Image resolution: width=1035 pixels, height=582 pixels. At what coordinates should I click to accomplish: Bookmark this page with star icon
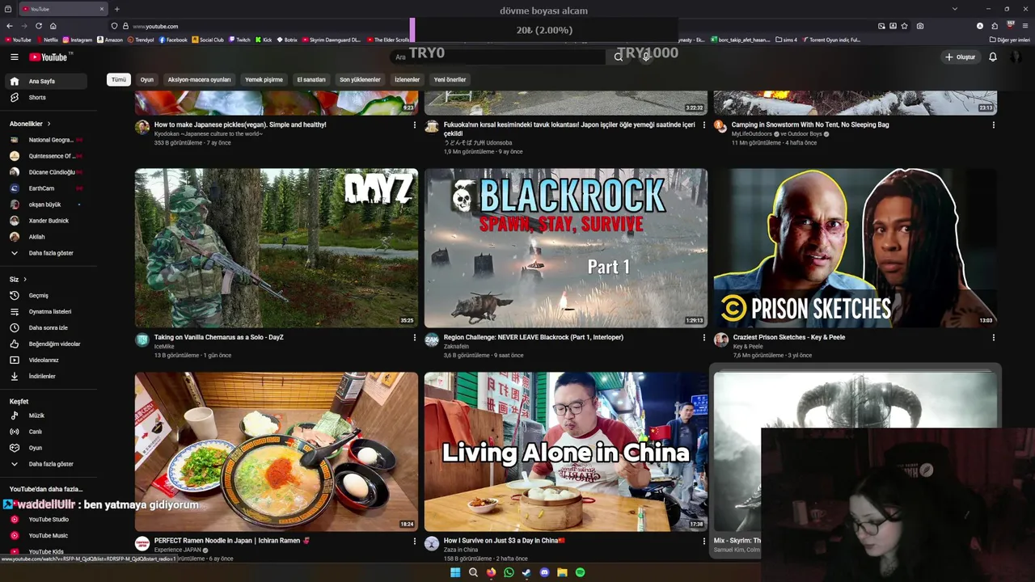tap(904, 26)
